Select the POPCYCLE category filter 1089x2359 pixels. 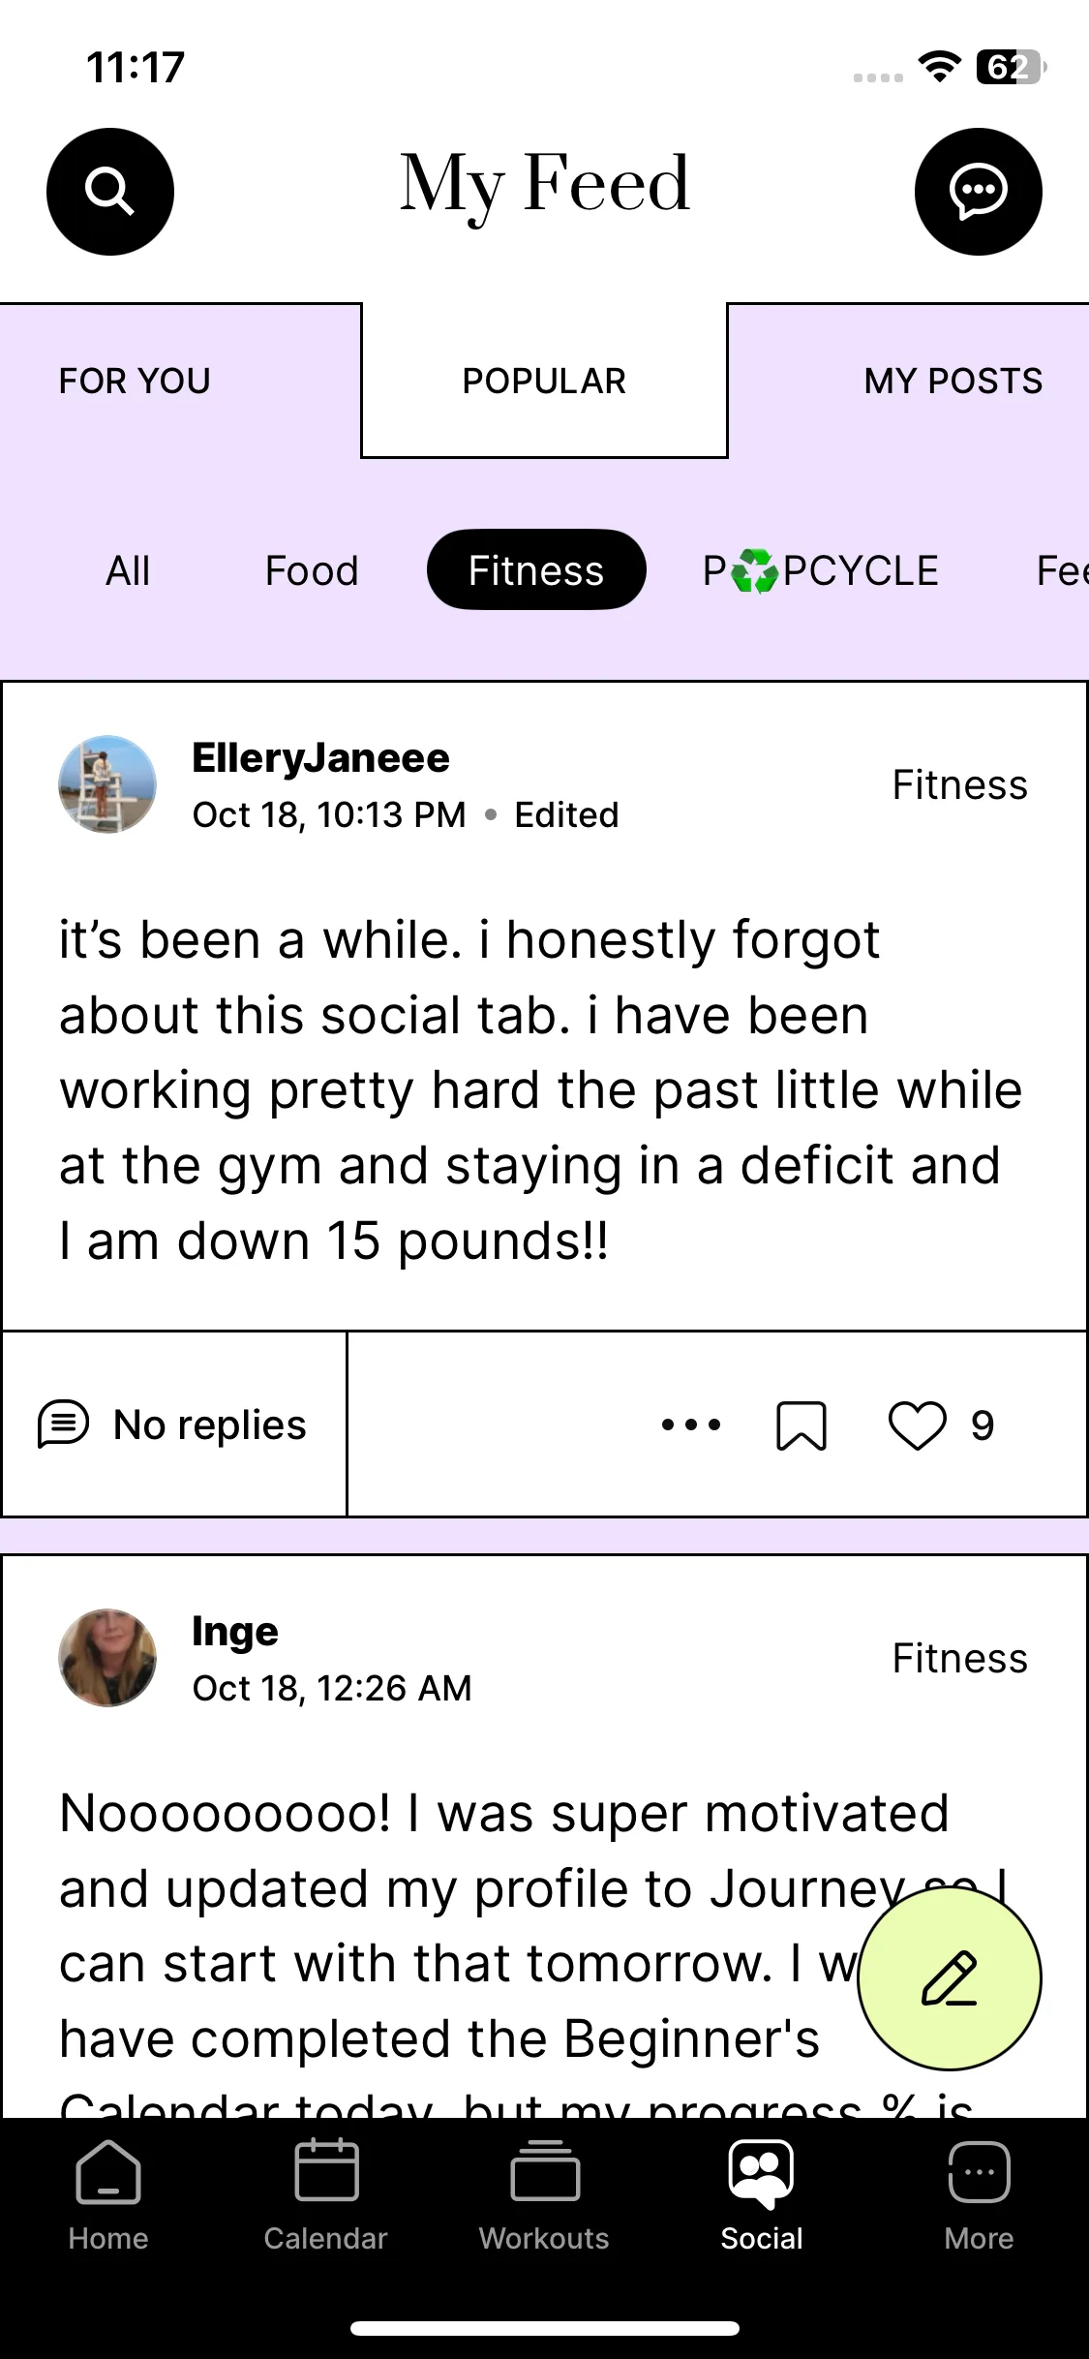click(821, 570)
